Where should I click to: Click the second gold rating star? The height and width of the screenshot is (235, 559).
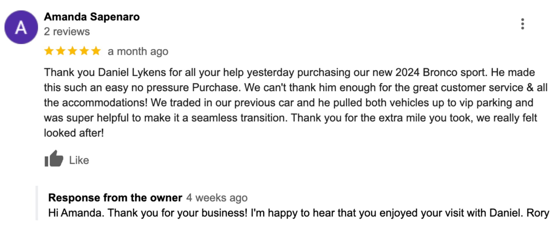click(61, 51)
